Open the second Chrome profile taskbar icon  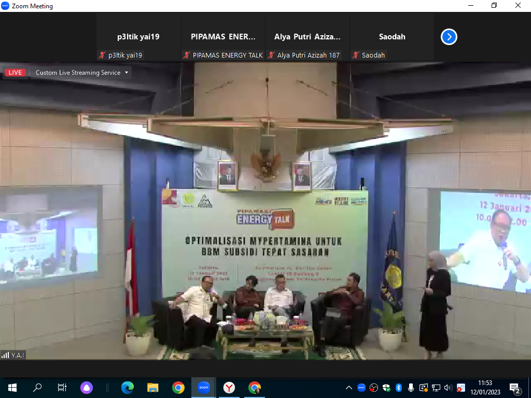[x=254, y=388]
